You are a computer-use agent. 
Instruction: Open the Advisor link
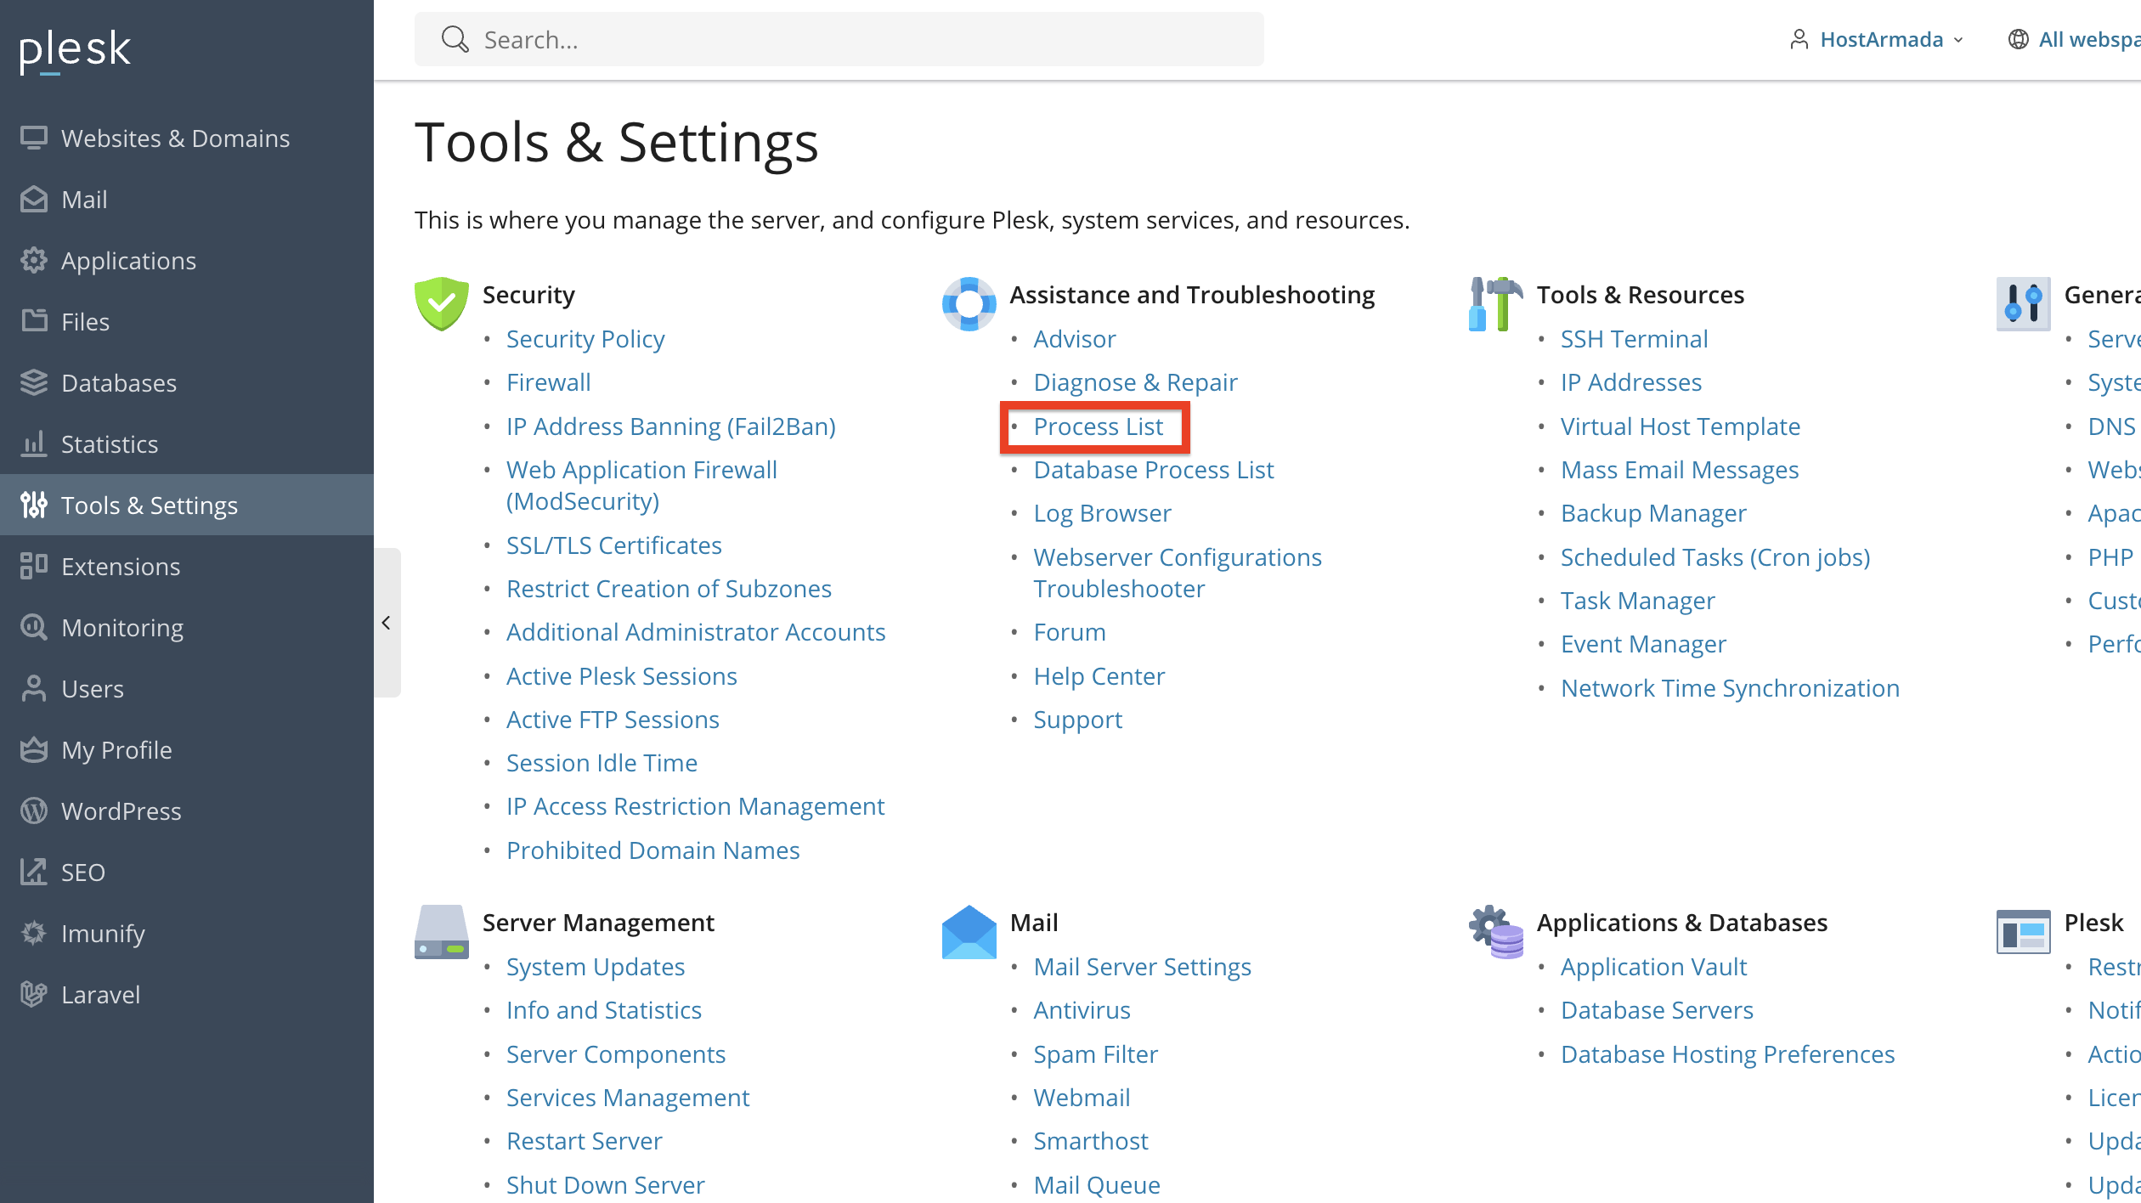pyautogui.click(x=1074, y=339)
